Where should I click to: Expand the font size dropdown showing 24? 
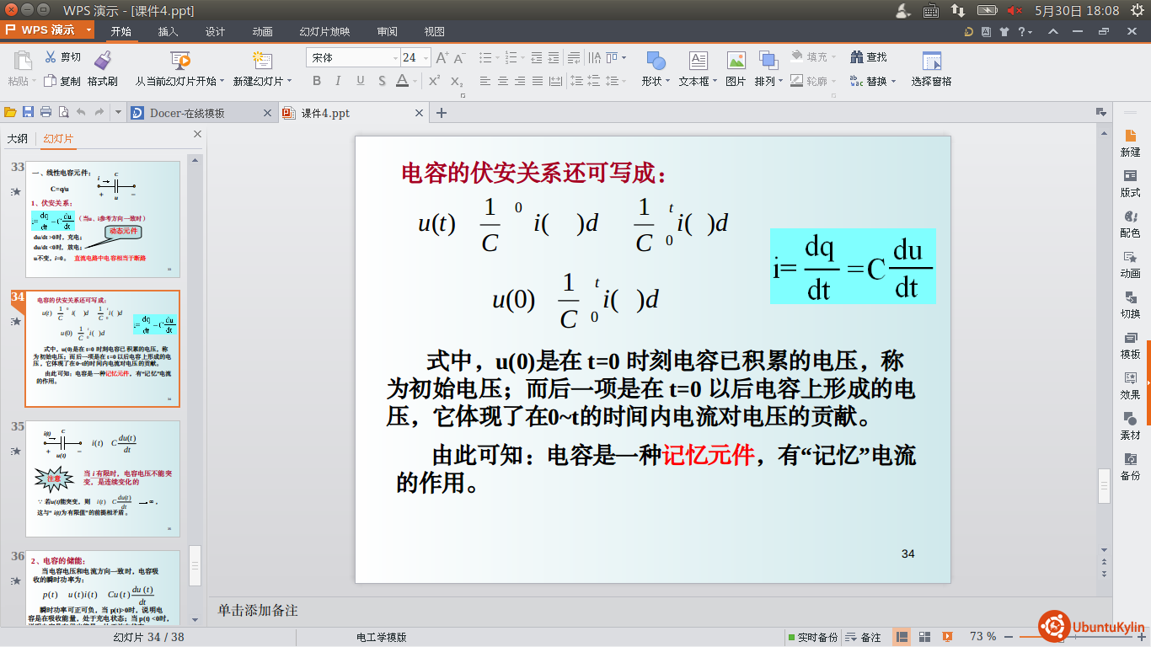(x=426, y=58)
